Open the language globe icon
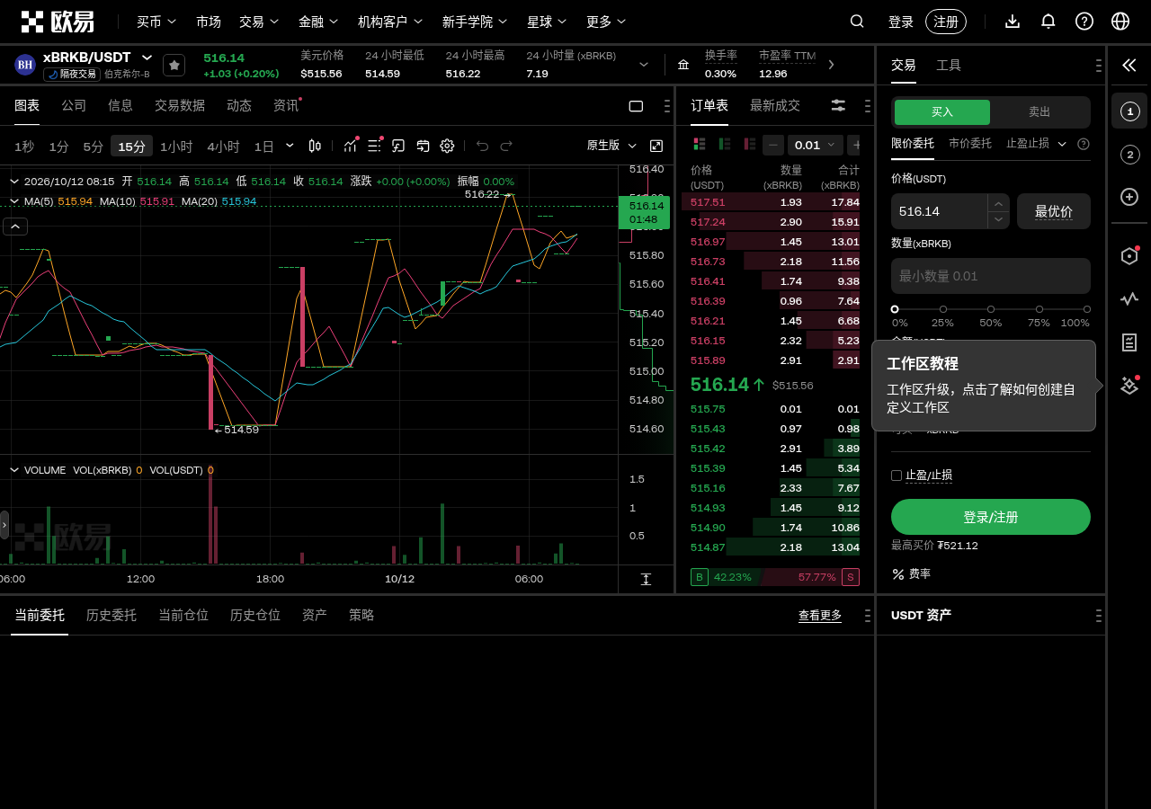 [1120, 22]
